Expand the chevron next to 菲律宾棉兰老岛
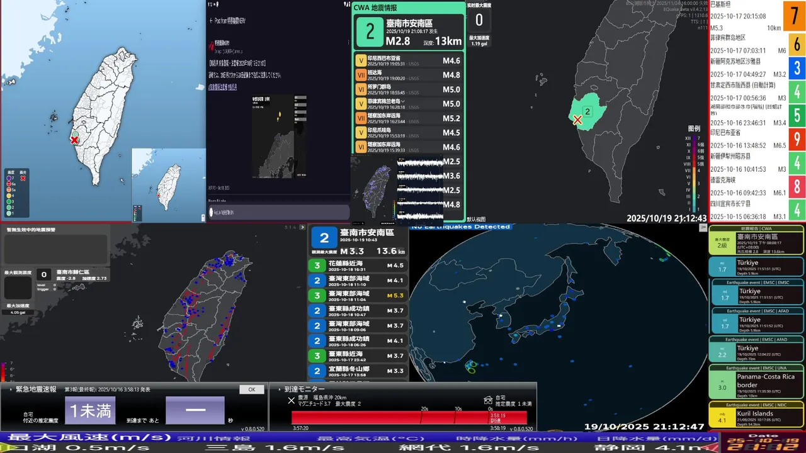Image resolution: width=806 pixels, height=453 pixels. [x=403, y=101]
